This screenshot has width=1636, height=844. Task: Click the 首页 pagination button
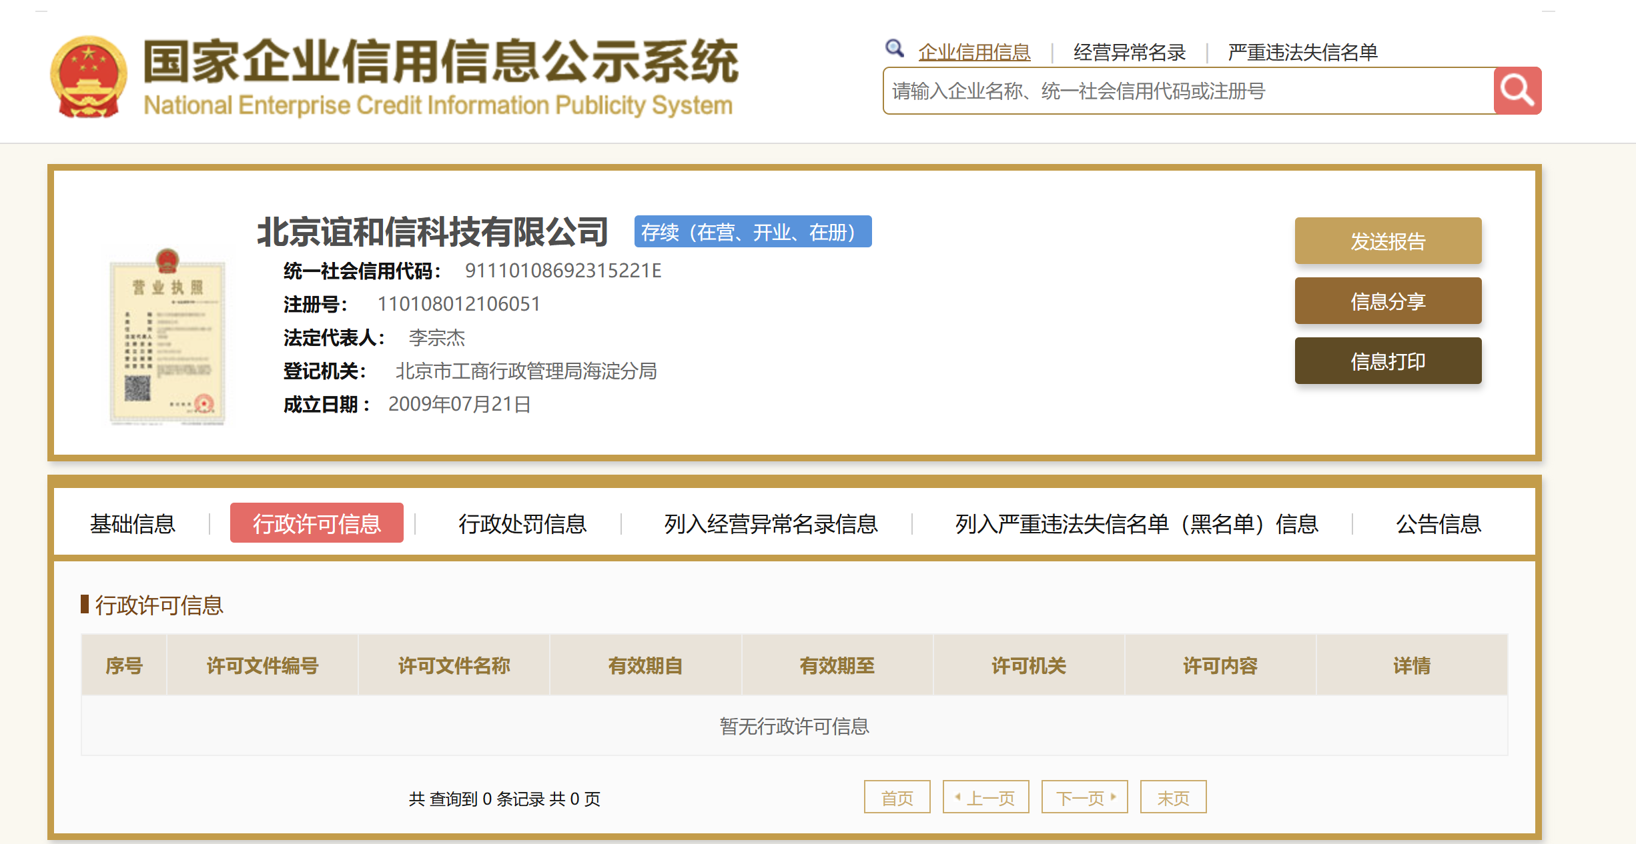(897, 797)
